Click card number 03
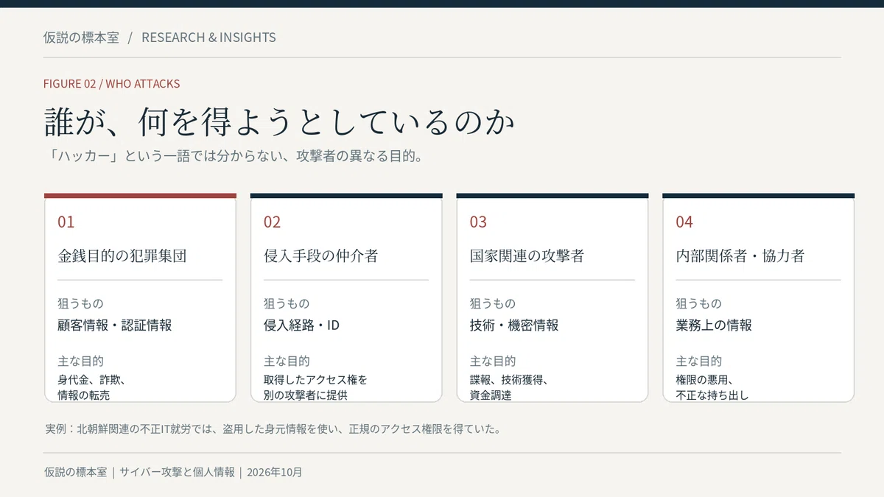Image resolution: width=884 pixels, height=497 pixels. [478, 222]
